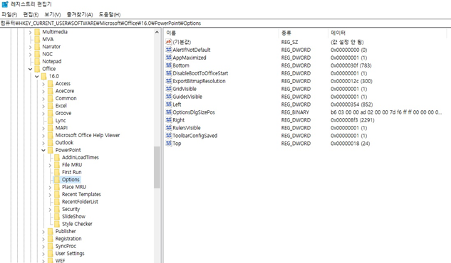Expand the Recent Templates key

(x=50, y=195)
